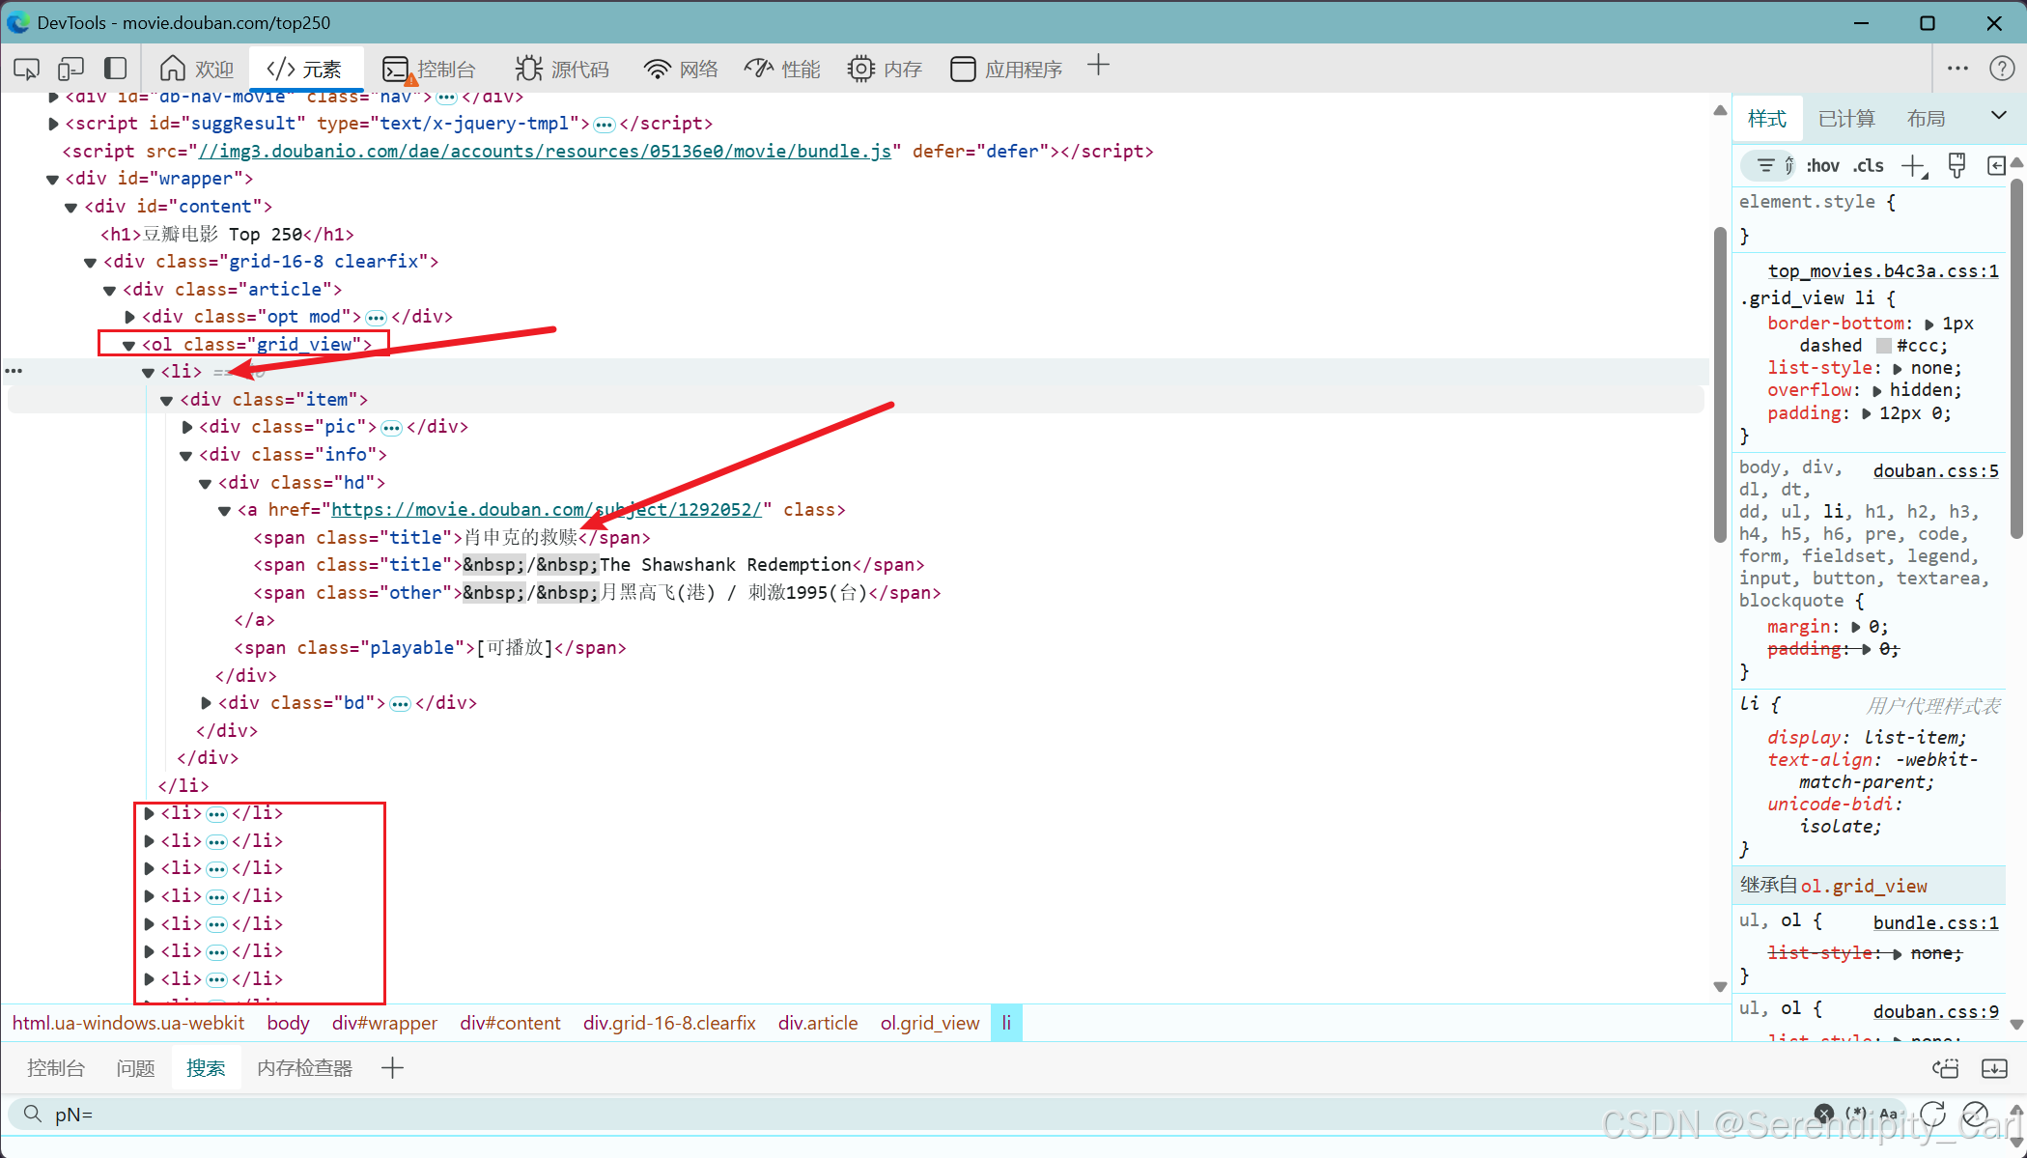2027x1158 pixels.
Task: Clear the search results icon
Action: coord(1975,1114)
